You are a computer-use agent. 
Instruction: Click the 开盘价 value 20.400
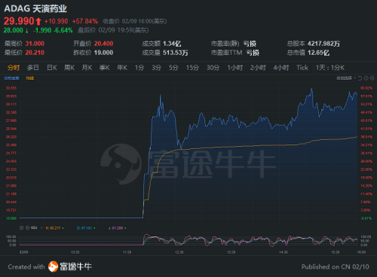tap(103, 44)
